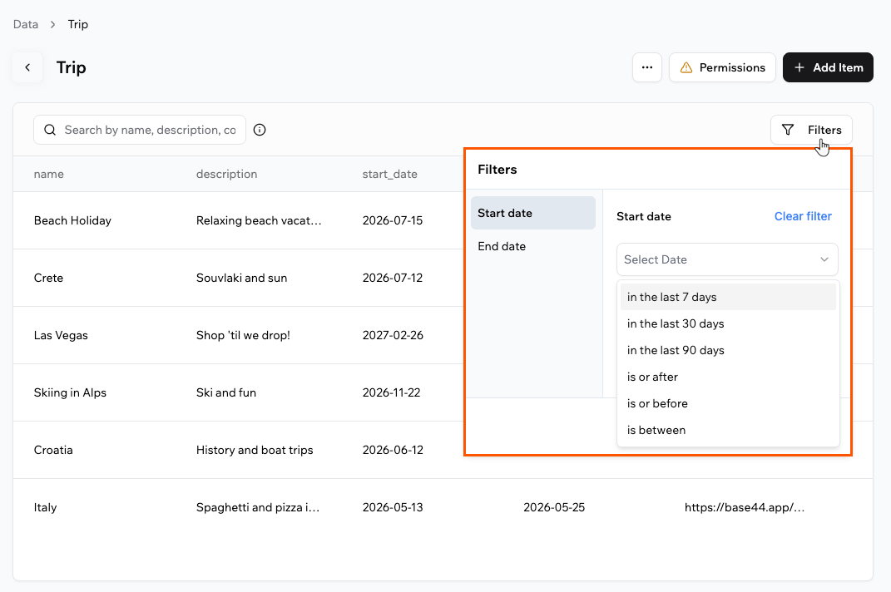Add a new item to Trip
The image size is (891, 592).
pyautogui.click(x=827, y=67)
